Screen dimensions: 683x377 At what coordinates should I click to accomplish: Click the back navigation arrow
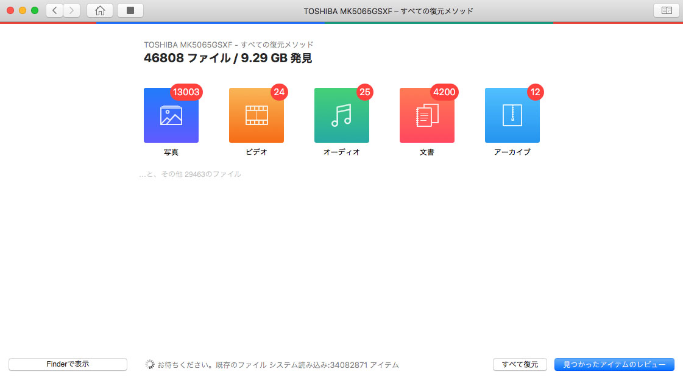[x=54, y=10]
